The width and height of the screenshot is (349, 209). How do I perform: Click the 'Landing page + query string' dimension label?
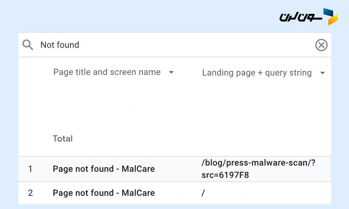tap(257, 73)
